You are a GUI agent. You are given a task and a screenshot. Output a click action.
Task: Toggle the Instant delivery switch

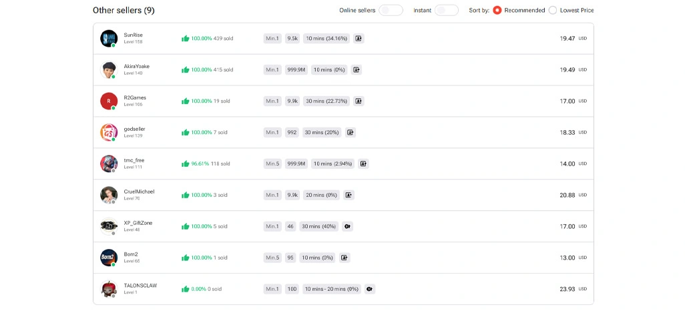pos(447,10)
